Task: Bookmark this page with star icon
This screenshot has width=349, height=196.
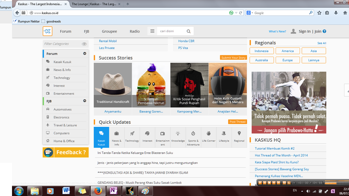Action: tap(319, 13)
